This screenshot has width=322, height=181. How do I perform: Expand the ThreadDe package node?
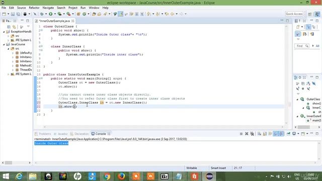coord(13,70)
